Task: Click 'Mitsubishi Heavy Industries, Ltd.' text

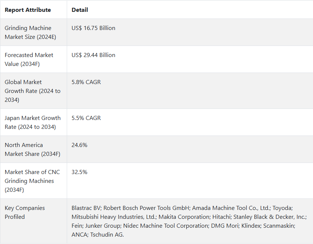Action: (x=114, y=217)
